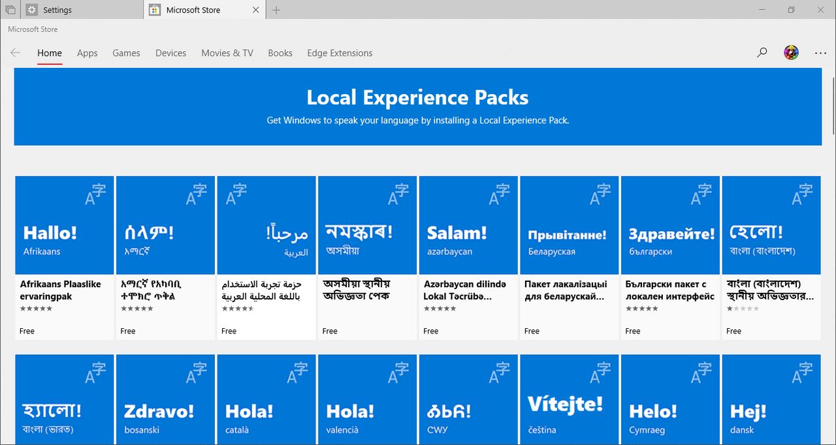Open the Cymraeg Helo! pack tile
Screen dimensions: 836x445
670,399
